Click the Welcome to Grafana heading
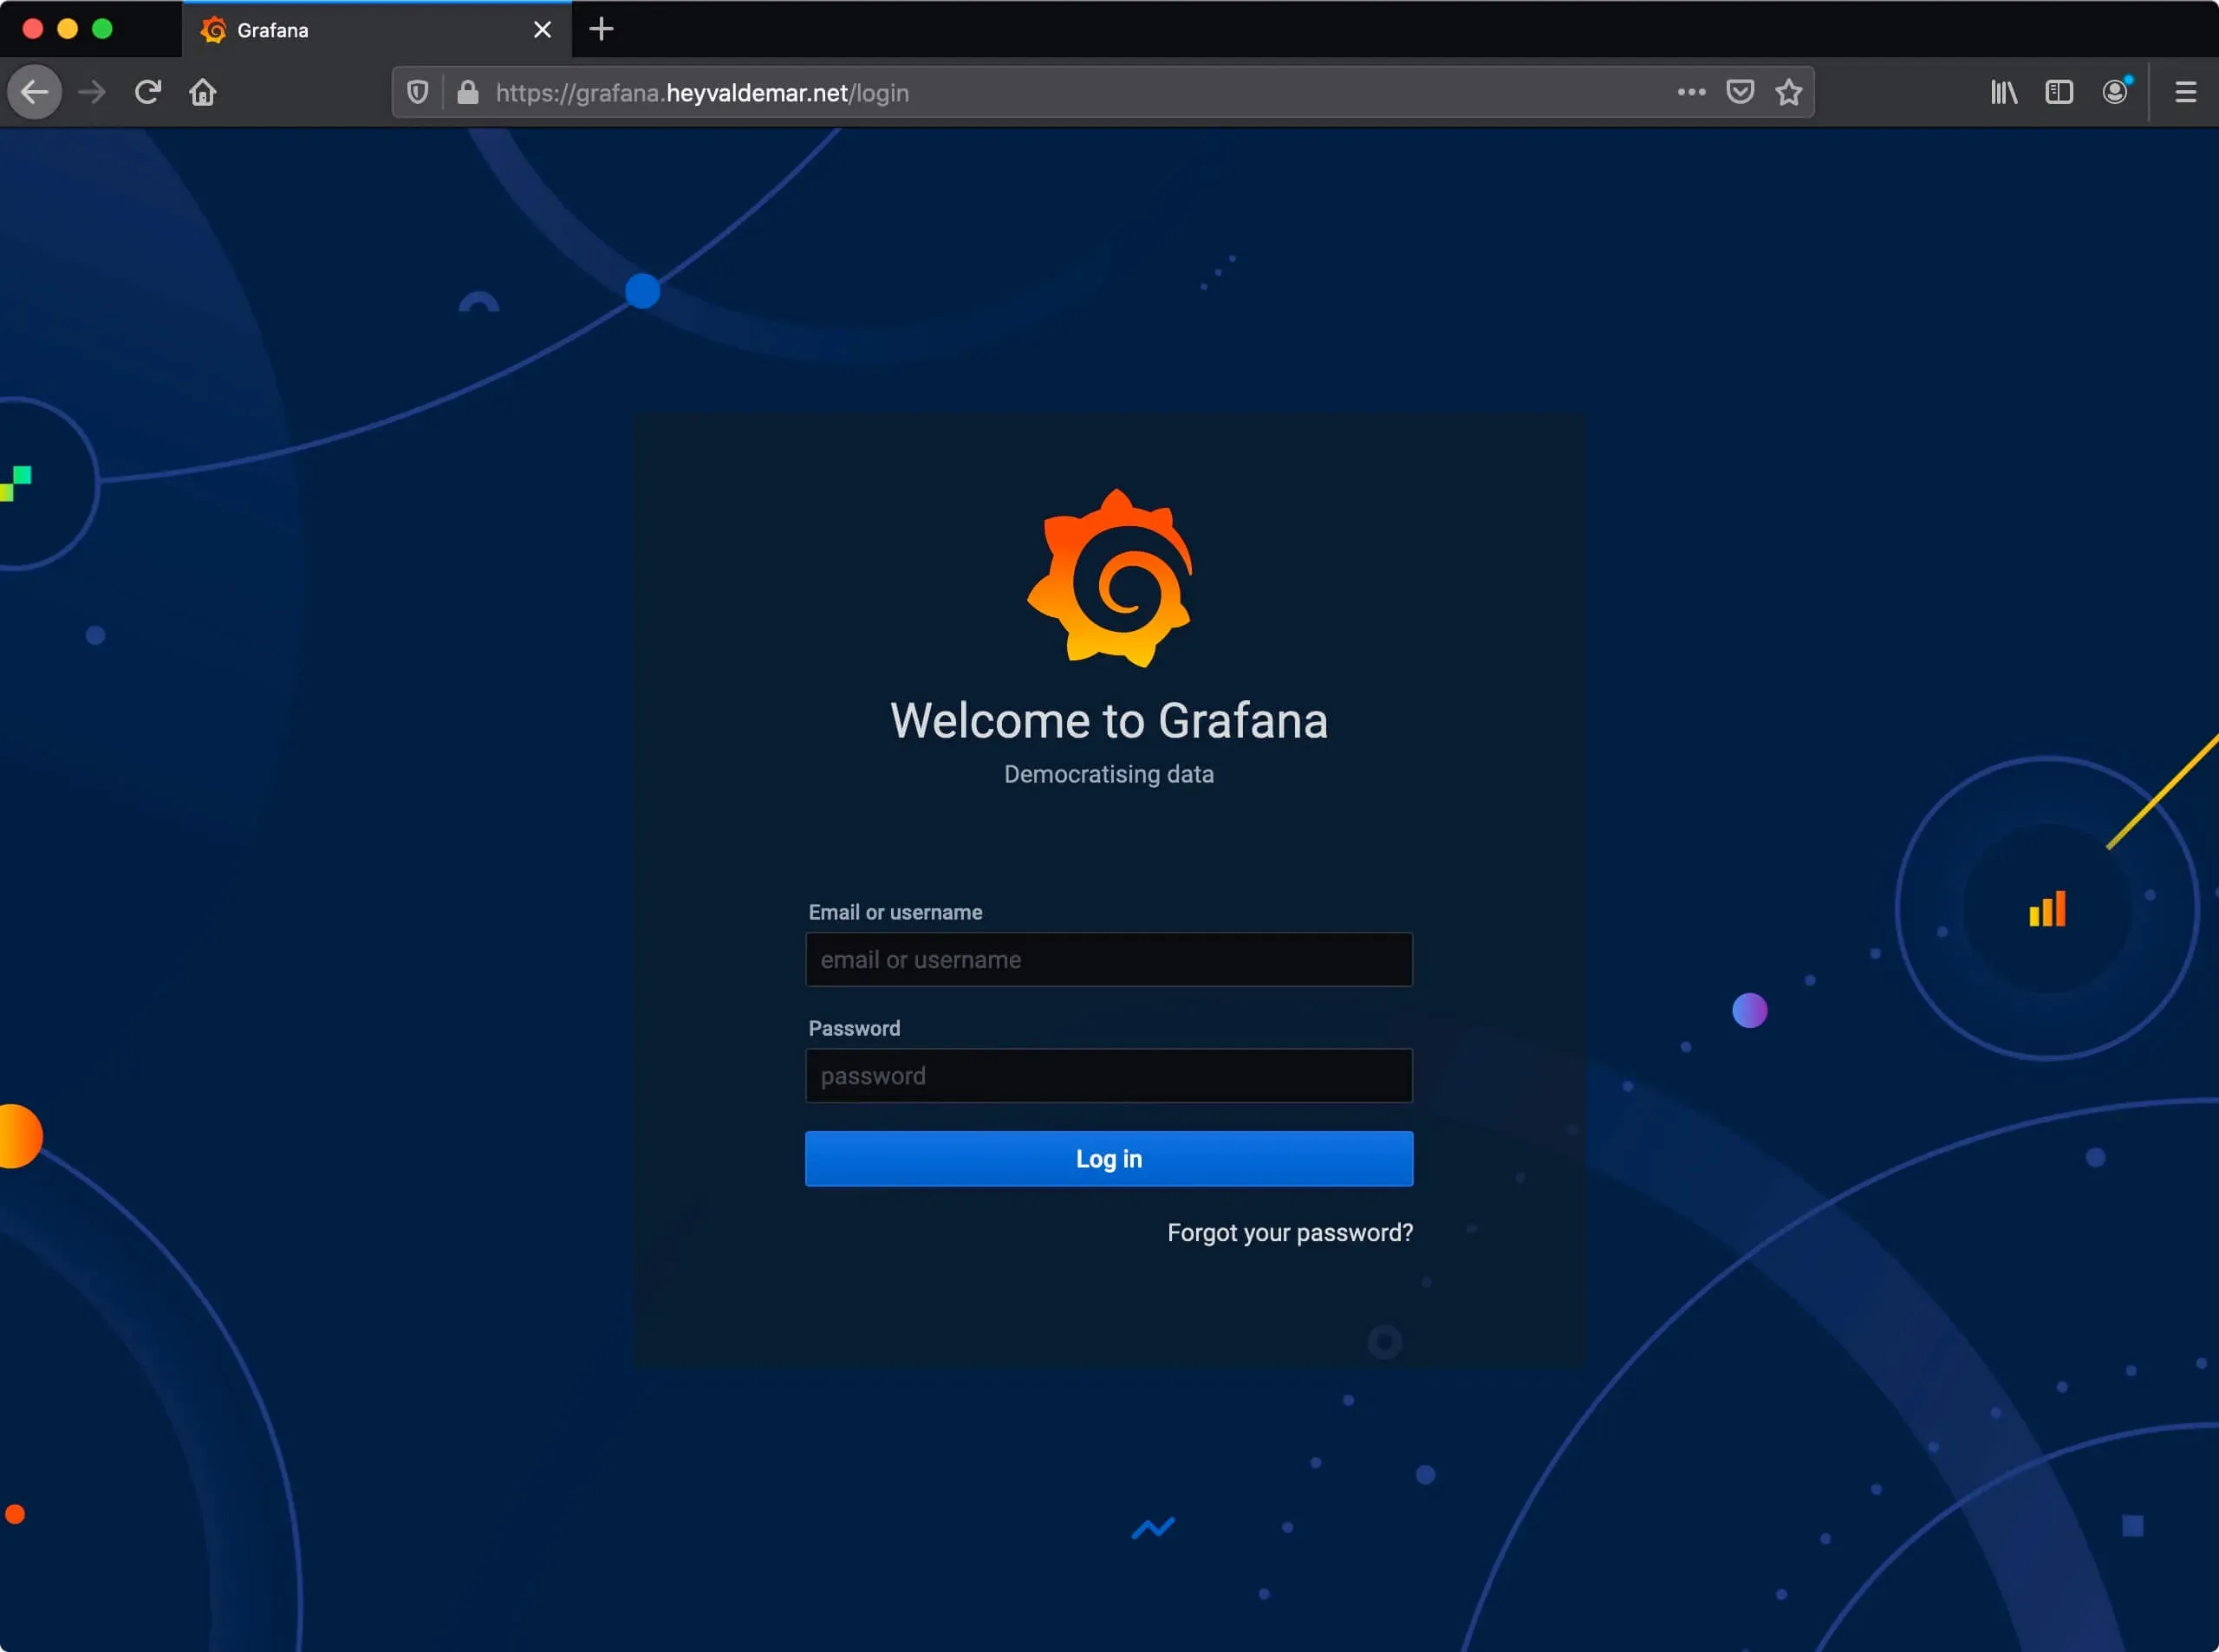The image size is (2219, 1652). [x=1109, y=720]
